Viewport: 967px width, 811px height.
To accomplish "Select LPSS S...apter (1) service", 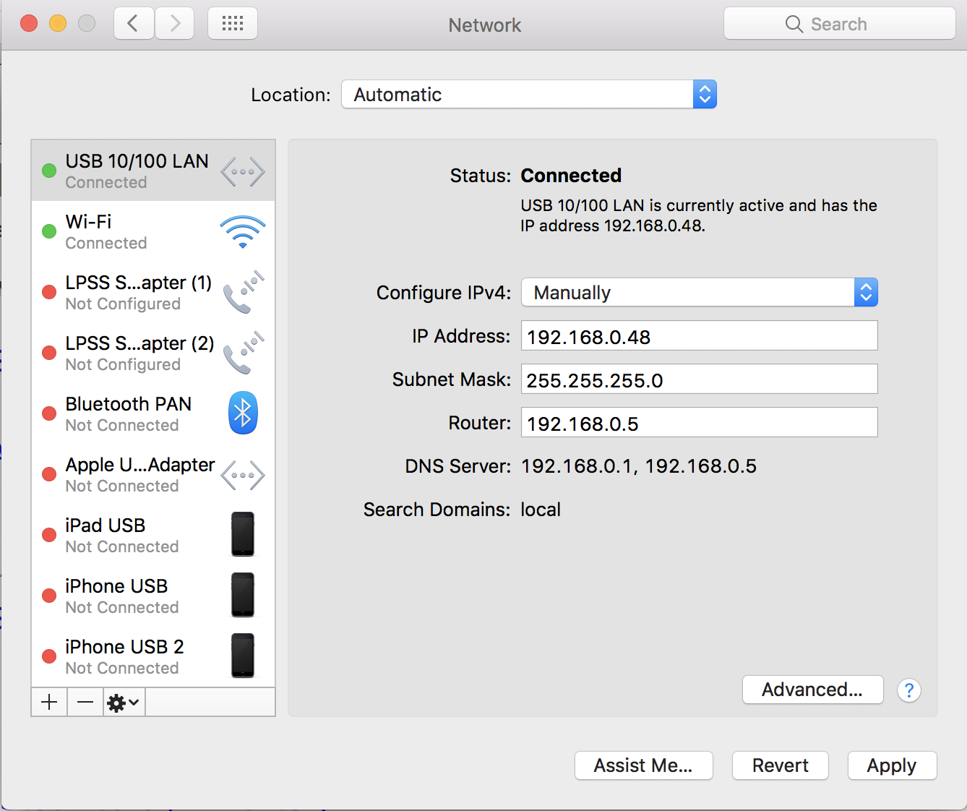I will click(153, 292).
